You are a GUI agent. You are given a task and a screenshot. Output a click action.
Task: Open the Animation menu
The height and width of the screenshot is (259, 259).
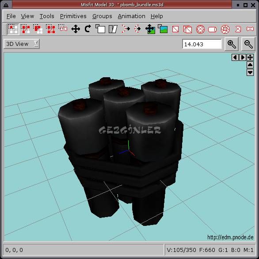(x=131, y=16)
